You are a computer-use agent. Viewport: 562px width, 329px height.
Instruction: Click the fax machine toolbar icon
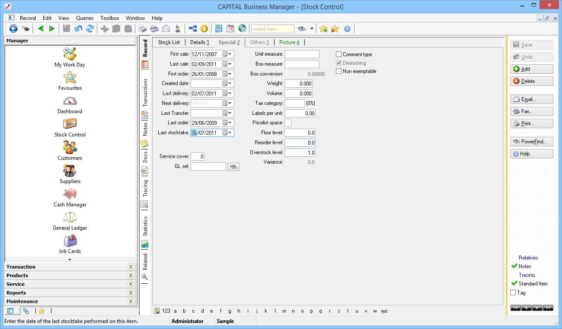(x=154, y=29)
